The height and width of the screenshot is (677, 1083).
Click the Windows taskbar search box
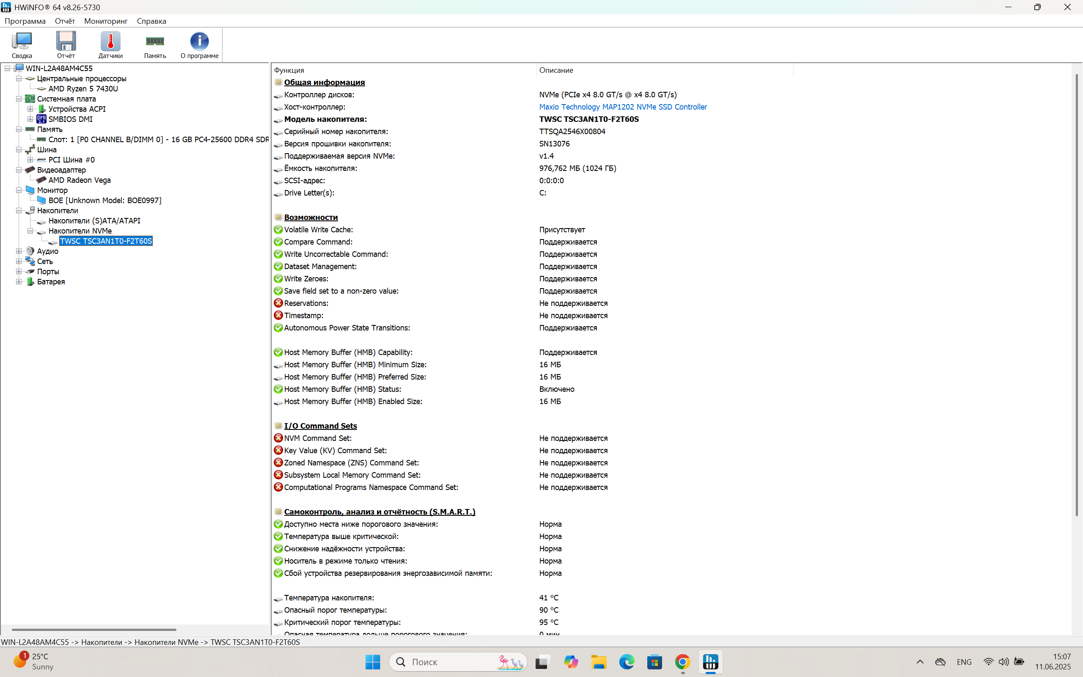pos(452,662)
